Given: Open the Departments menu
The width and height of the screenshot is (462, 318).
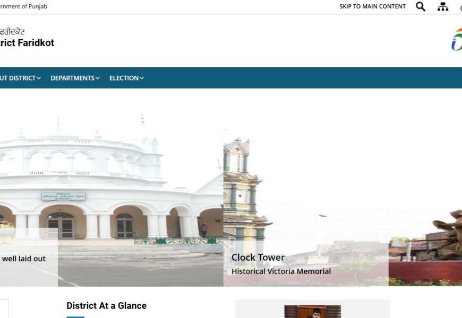Looking at the screenshot, I should point(72,78).
